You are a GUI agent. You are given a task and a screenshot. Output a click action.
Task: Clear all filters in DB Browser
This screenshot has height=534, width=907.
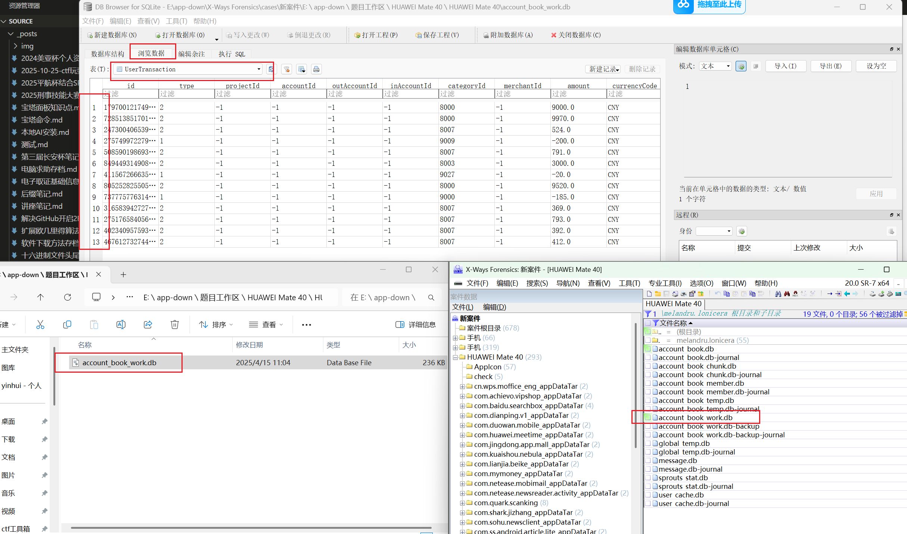tap(286, 69)
